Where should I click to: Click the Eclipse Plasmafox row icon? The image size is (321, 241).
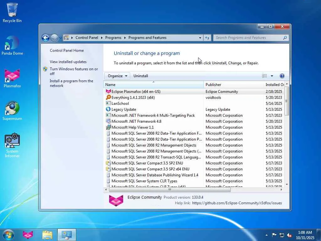(108, 91)
